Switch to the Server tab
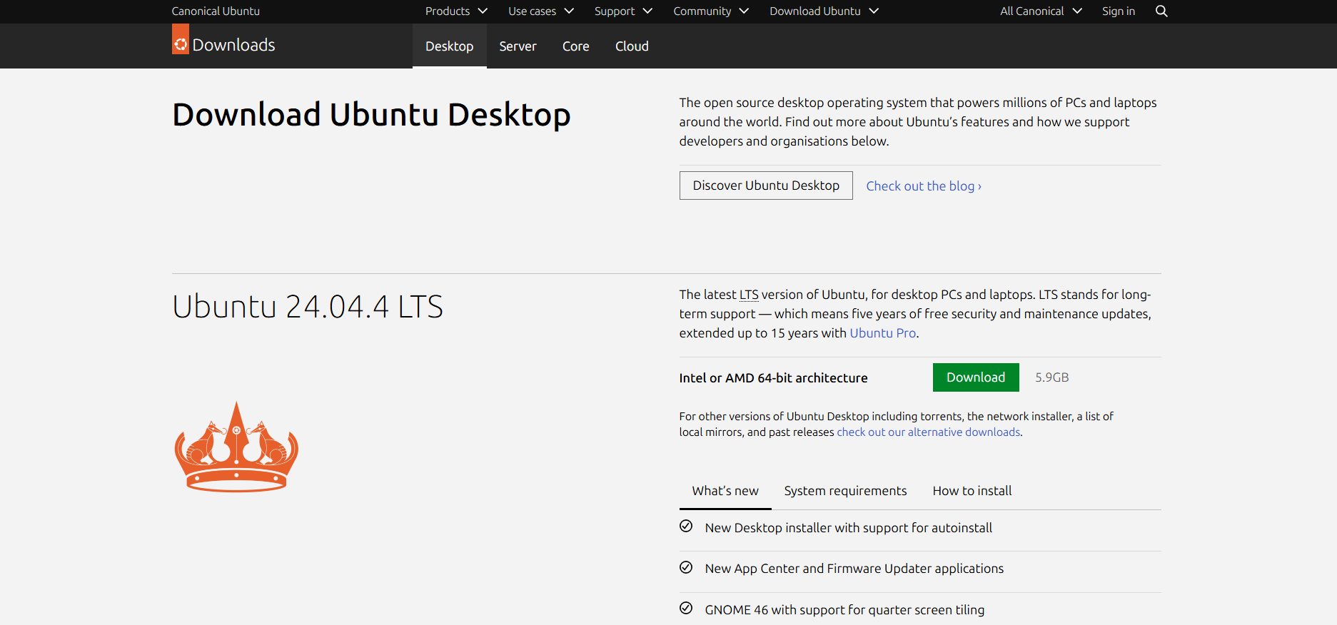1337x625 pixels. click(x=518, y=46)
